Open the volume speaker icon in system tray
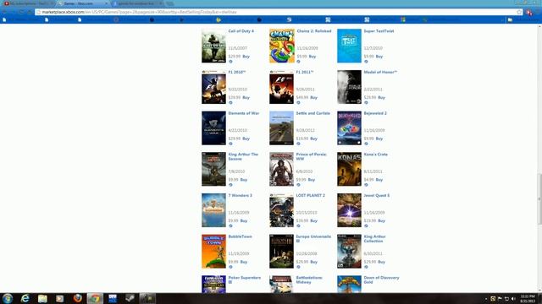The image size is (542, 304). 513,298
